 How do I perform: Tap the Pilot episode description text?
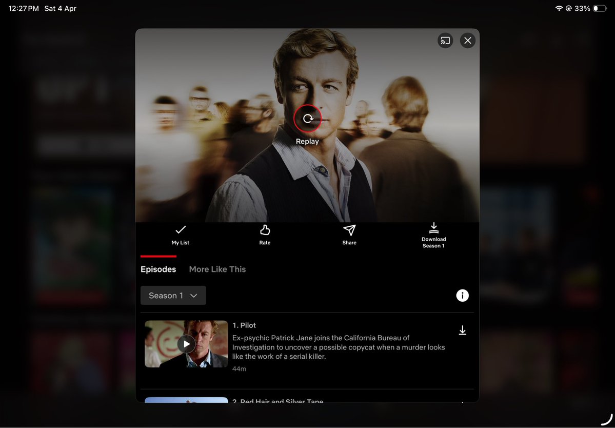[x=339, y=347]
